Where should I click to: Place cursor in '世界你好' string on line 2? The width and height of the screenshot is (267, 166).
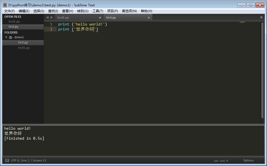pos(85,29)
